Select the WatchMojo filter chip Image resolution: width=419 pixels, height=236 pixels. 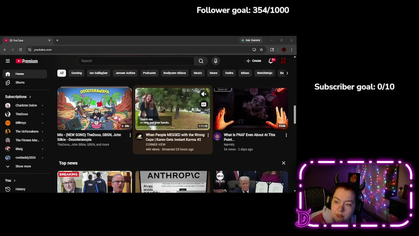tap(264, 73)
